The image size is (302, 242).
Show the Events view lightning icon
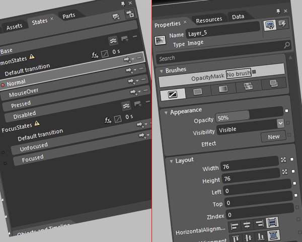(x=282, y=24)
